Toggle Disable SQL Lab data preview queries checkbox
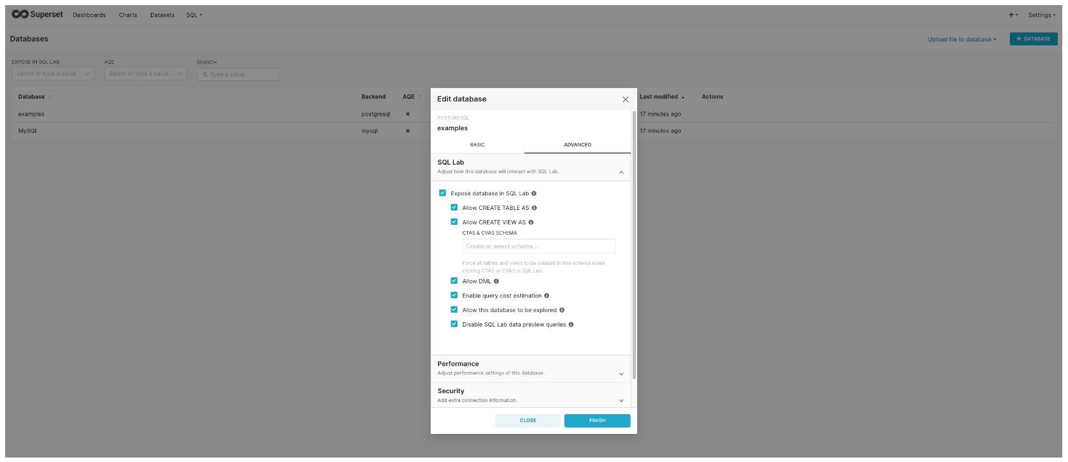Screen dimensions: 1068x462 pyautogui.click(x=454, y=325)
